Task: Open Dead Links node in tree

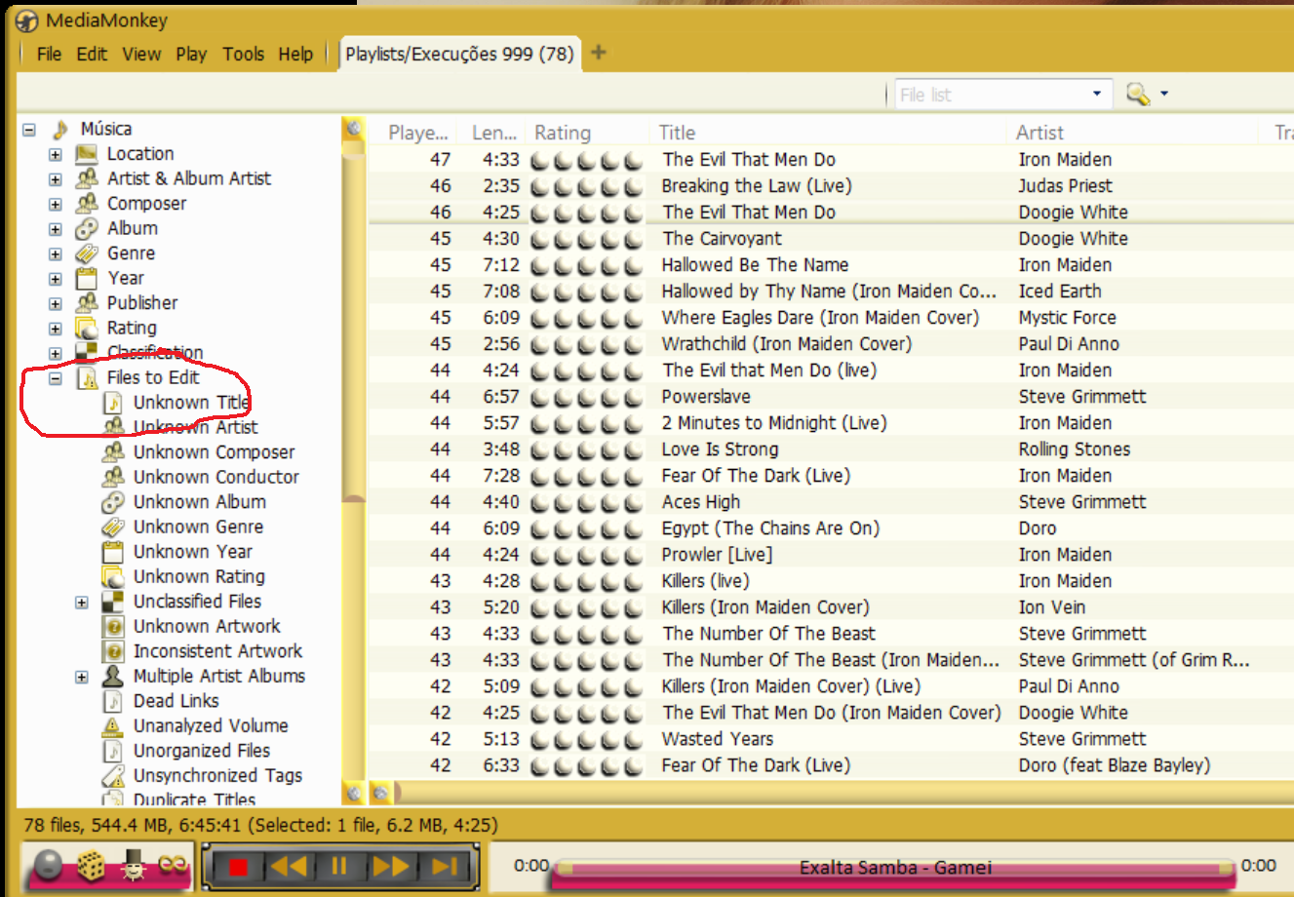Action: (x=176, y=701)
